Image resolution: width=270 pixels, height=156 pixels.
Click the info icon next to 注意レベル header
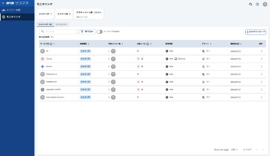tap(148, 44)
